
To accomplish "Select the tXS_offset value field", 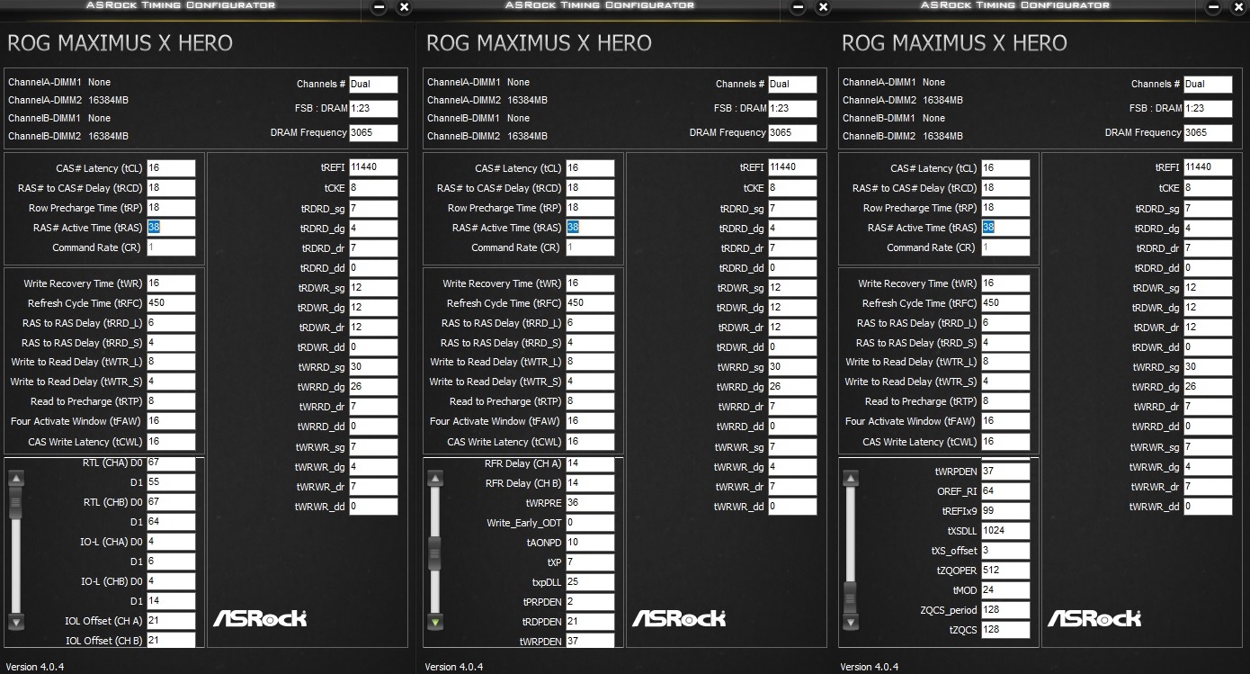I will click(1005, 550).
